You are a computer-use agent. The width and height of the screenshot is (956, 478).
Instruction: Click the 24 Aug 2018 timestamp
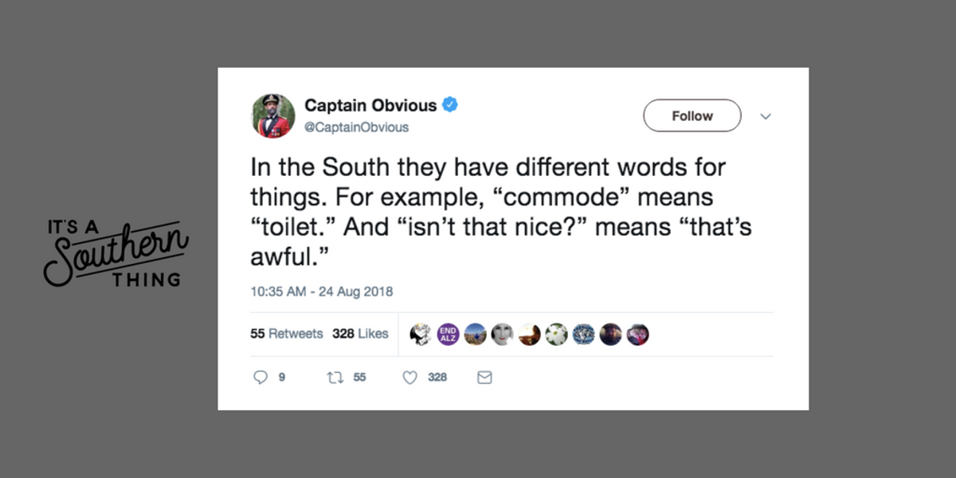point(322,292)
